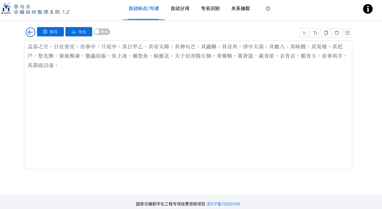Image resolution: width=382 pixels, height=209 pixels.
Task: Increase font size with large Tт icon
Action: pos(315,33)
